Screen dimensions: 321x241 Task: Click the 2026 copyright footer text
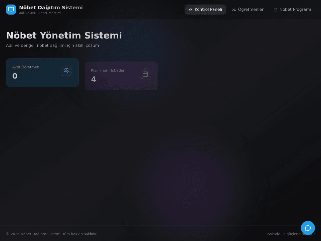(x=52, y=234)
